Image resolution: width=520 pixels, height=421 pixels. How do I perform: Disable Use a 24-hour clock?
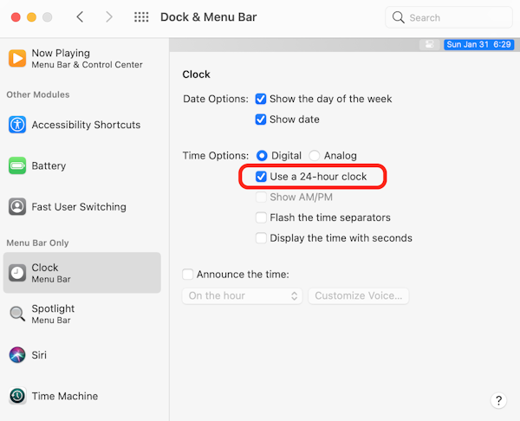click(261, 177)
